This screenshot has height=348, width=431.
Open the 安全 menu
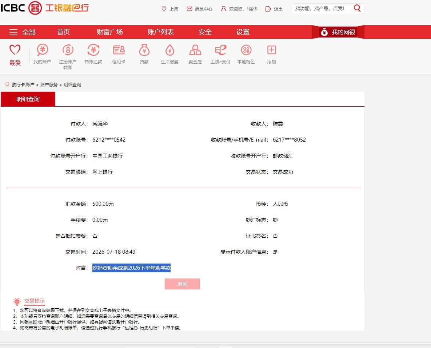point(205,32)
